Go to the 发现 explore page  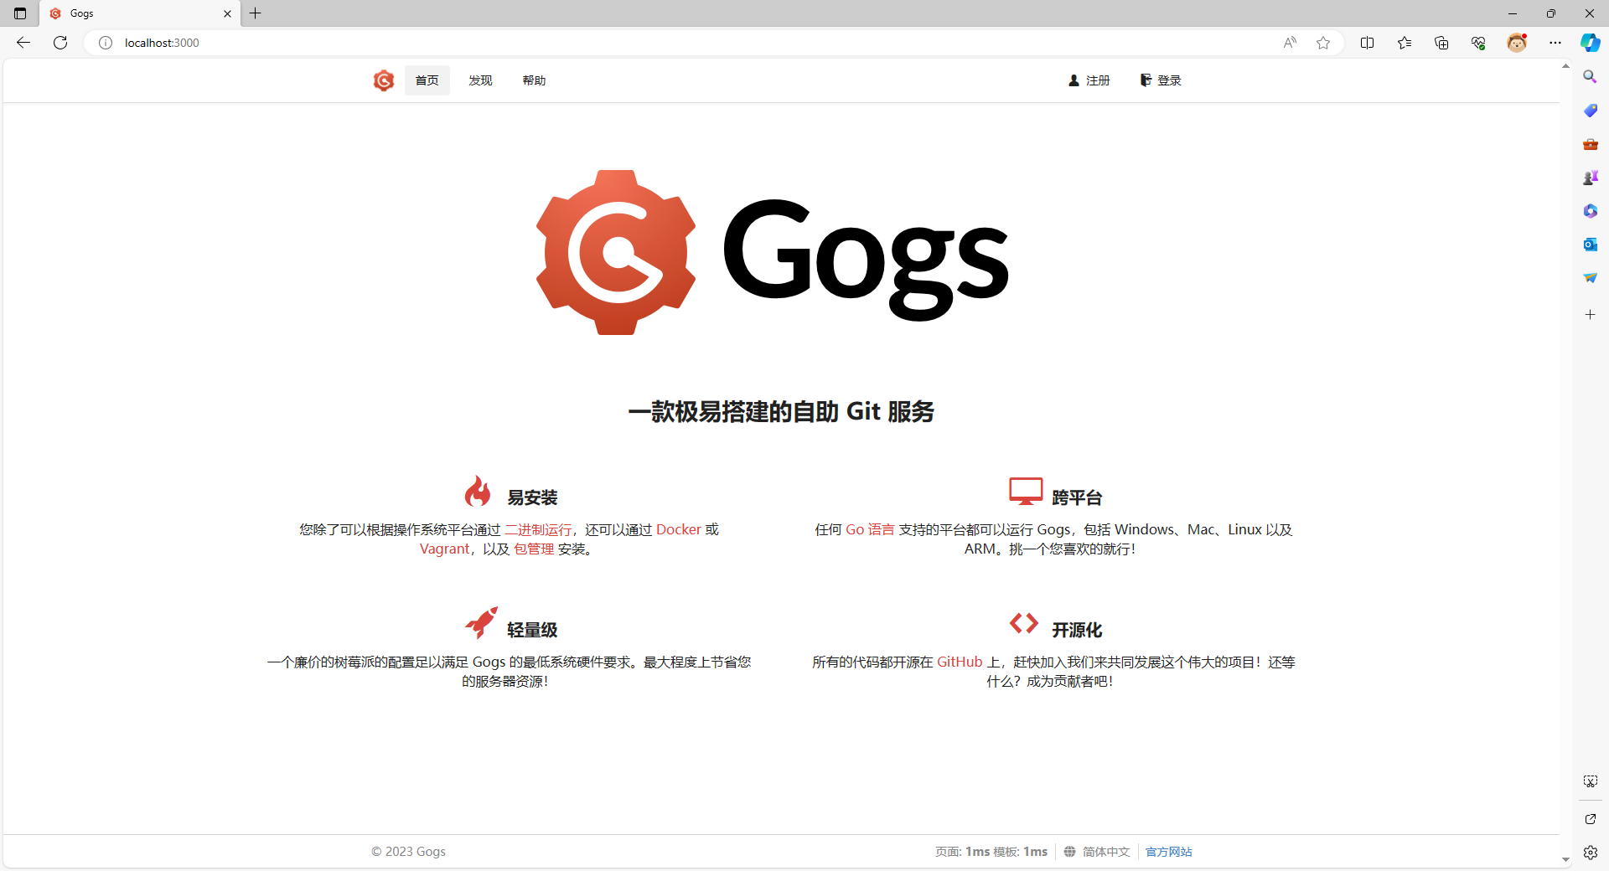(480, 80)
